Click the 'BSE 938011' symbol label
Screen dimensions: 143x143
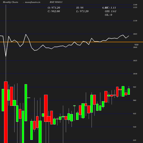point(56,2)
